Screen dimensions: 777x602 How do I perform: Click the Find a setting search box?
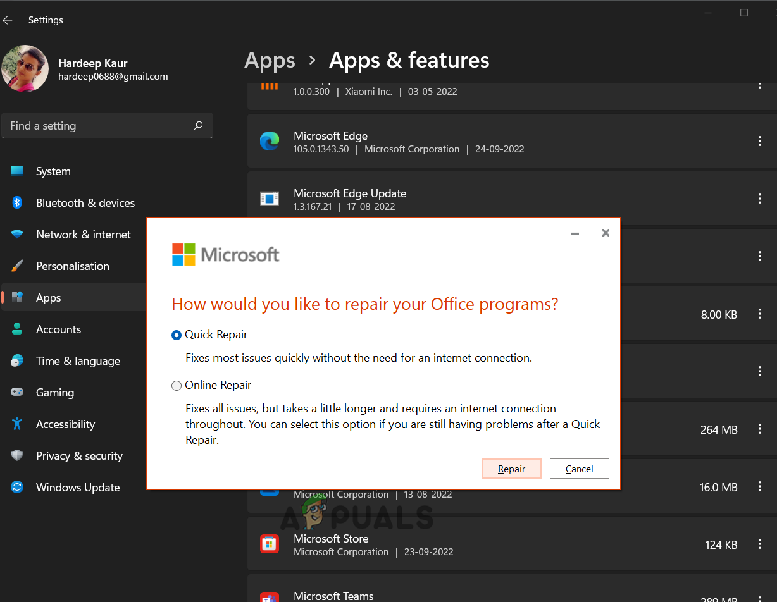coord(98,126)
